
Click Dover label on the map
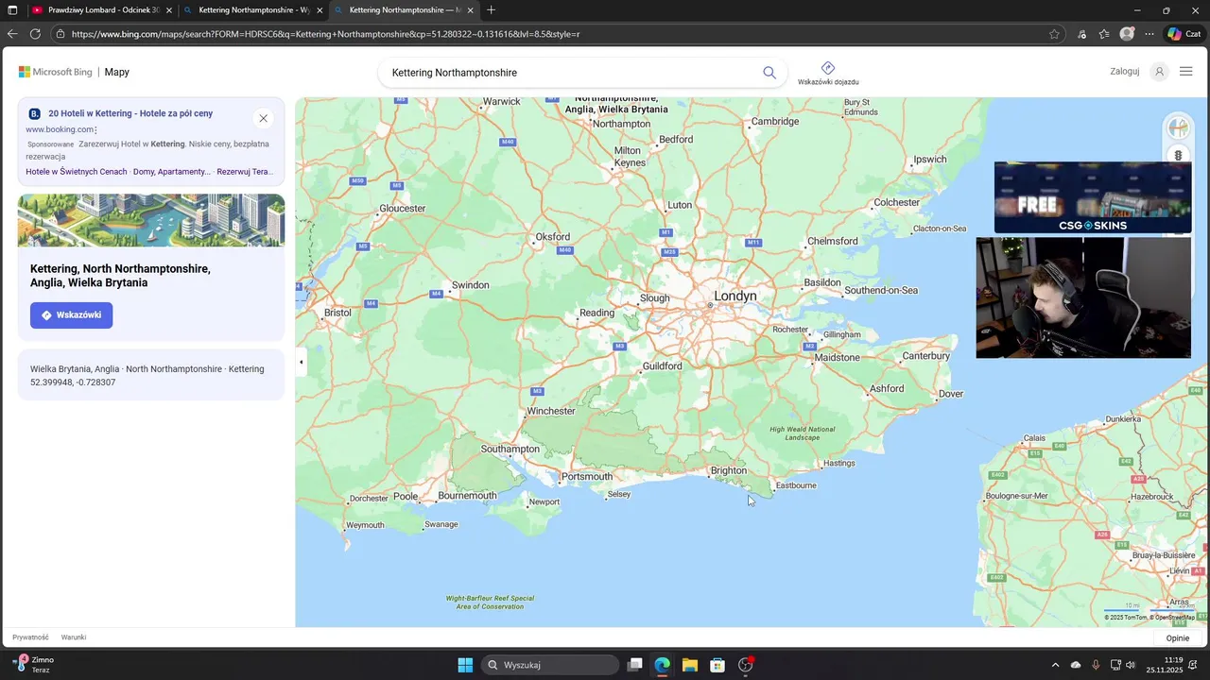[951, 394]
